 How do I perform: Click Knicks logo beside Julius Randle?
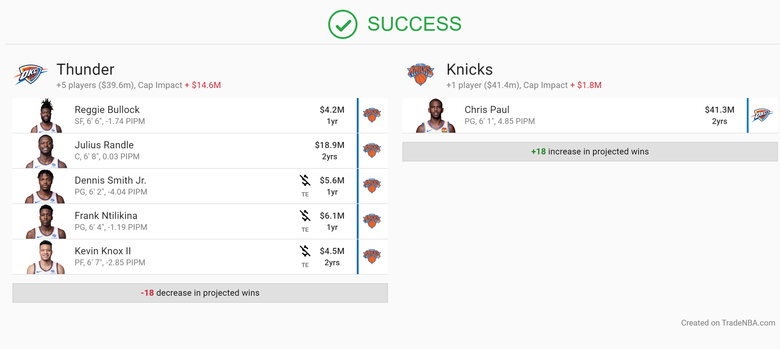point(372,150)
